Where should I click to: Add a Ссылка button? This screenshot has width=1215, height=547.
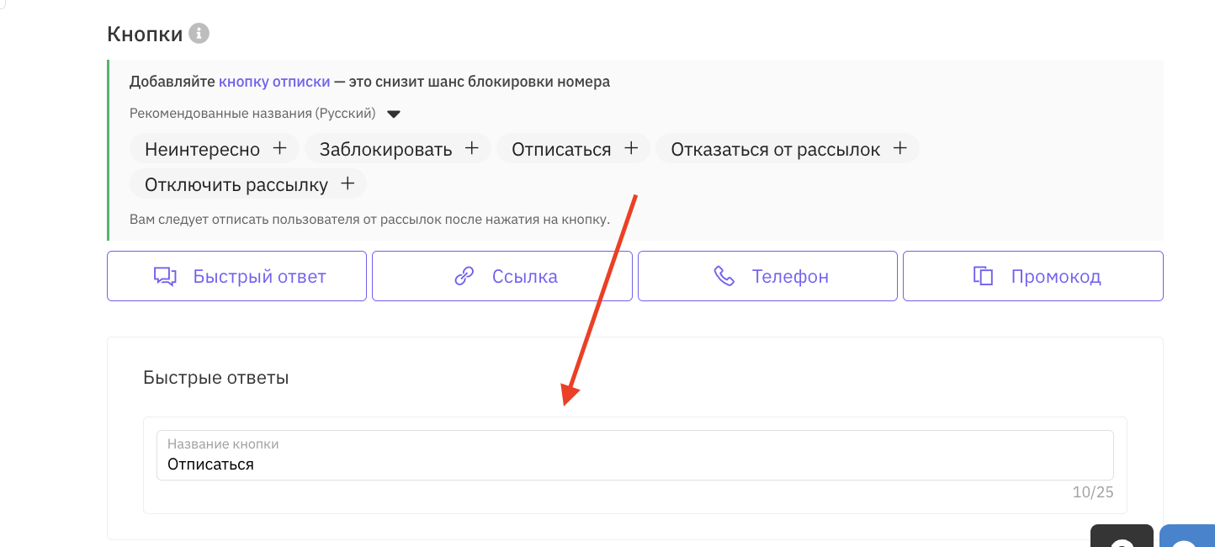click(x=502, y=276)
